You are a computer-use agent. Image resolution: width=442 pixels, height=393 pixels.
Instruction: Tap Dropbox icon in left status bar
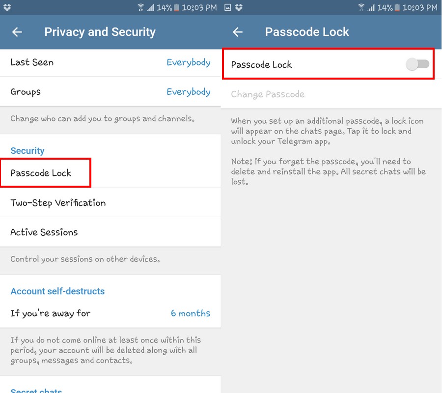coord(7,7)
